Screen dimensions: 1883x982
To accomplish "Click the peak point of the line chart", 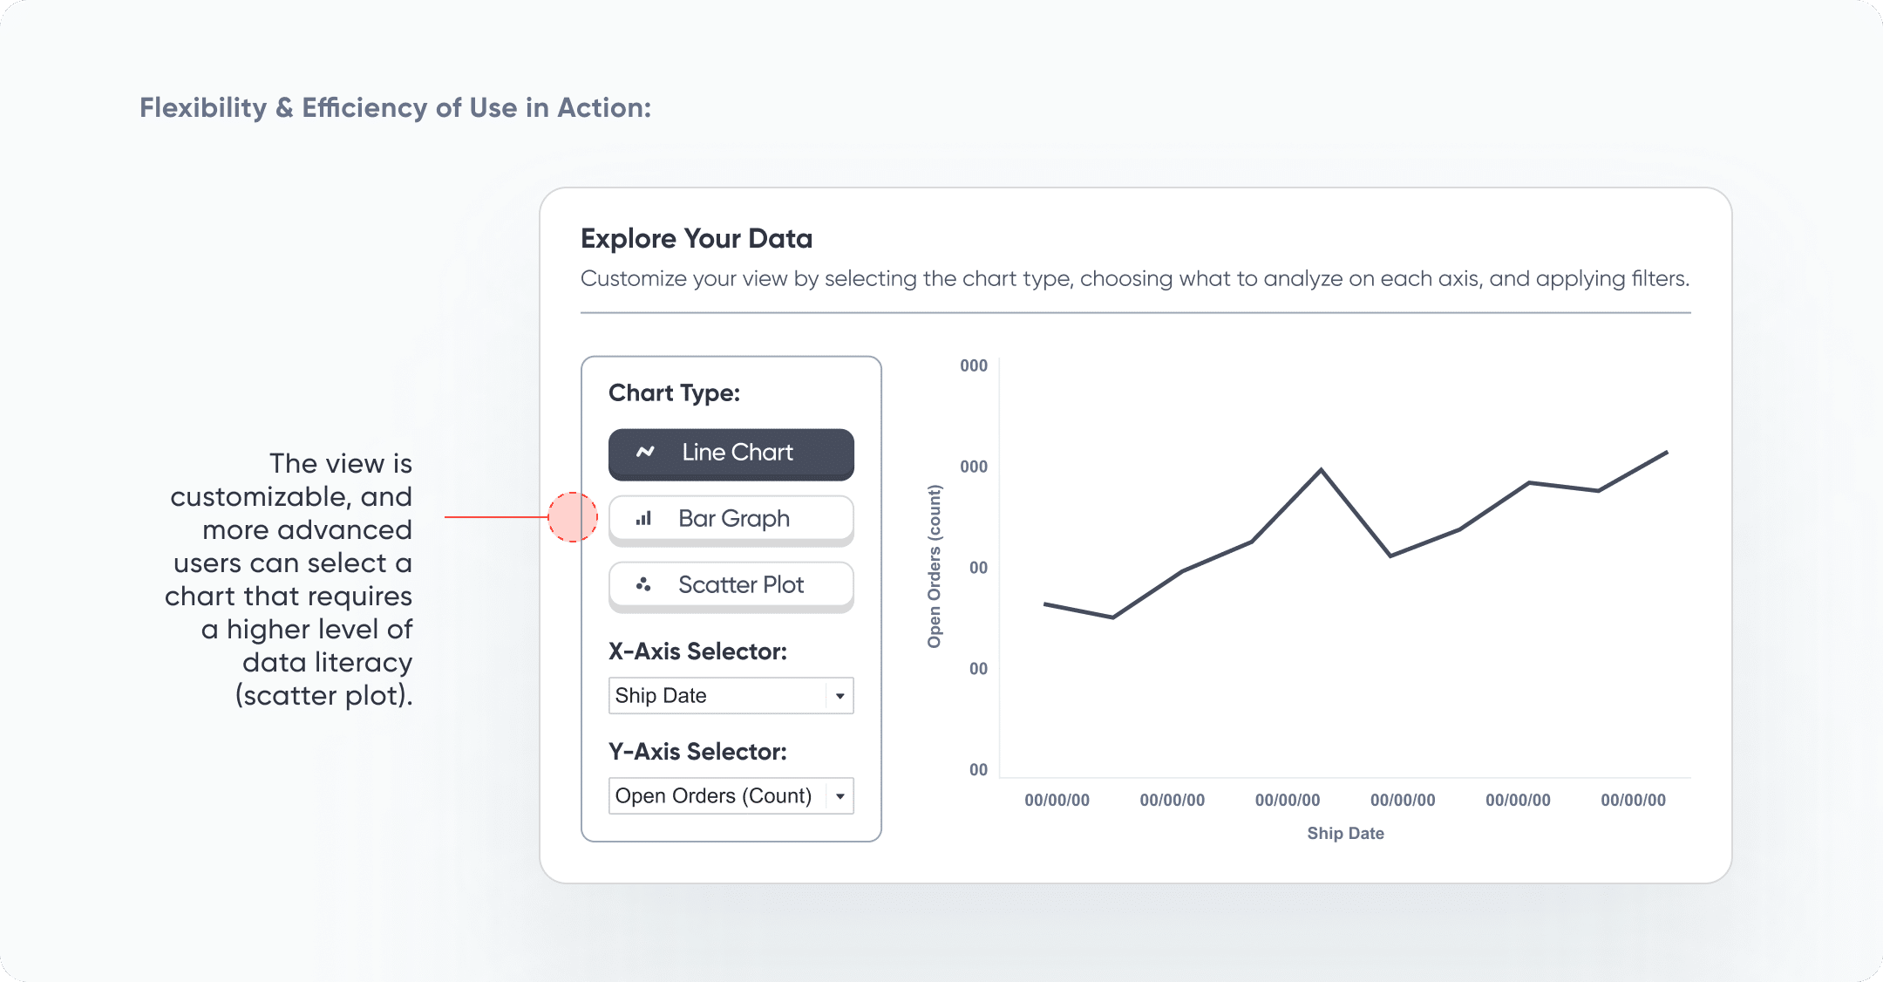I will coord(1322,470).
